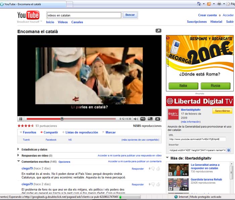Share the video on Tuenti
Screen dimensions: 235x200
point(26,140)
